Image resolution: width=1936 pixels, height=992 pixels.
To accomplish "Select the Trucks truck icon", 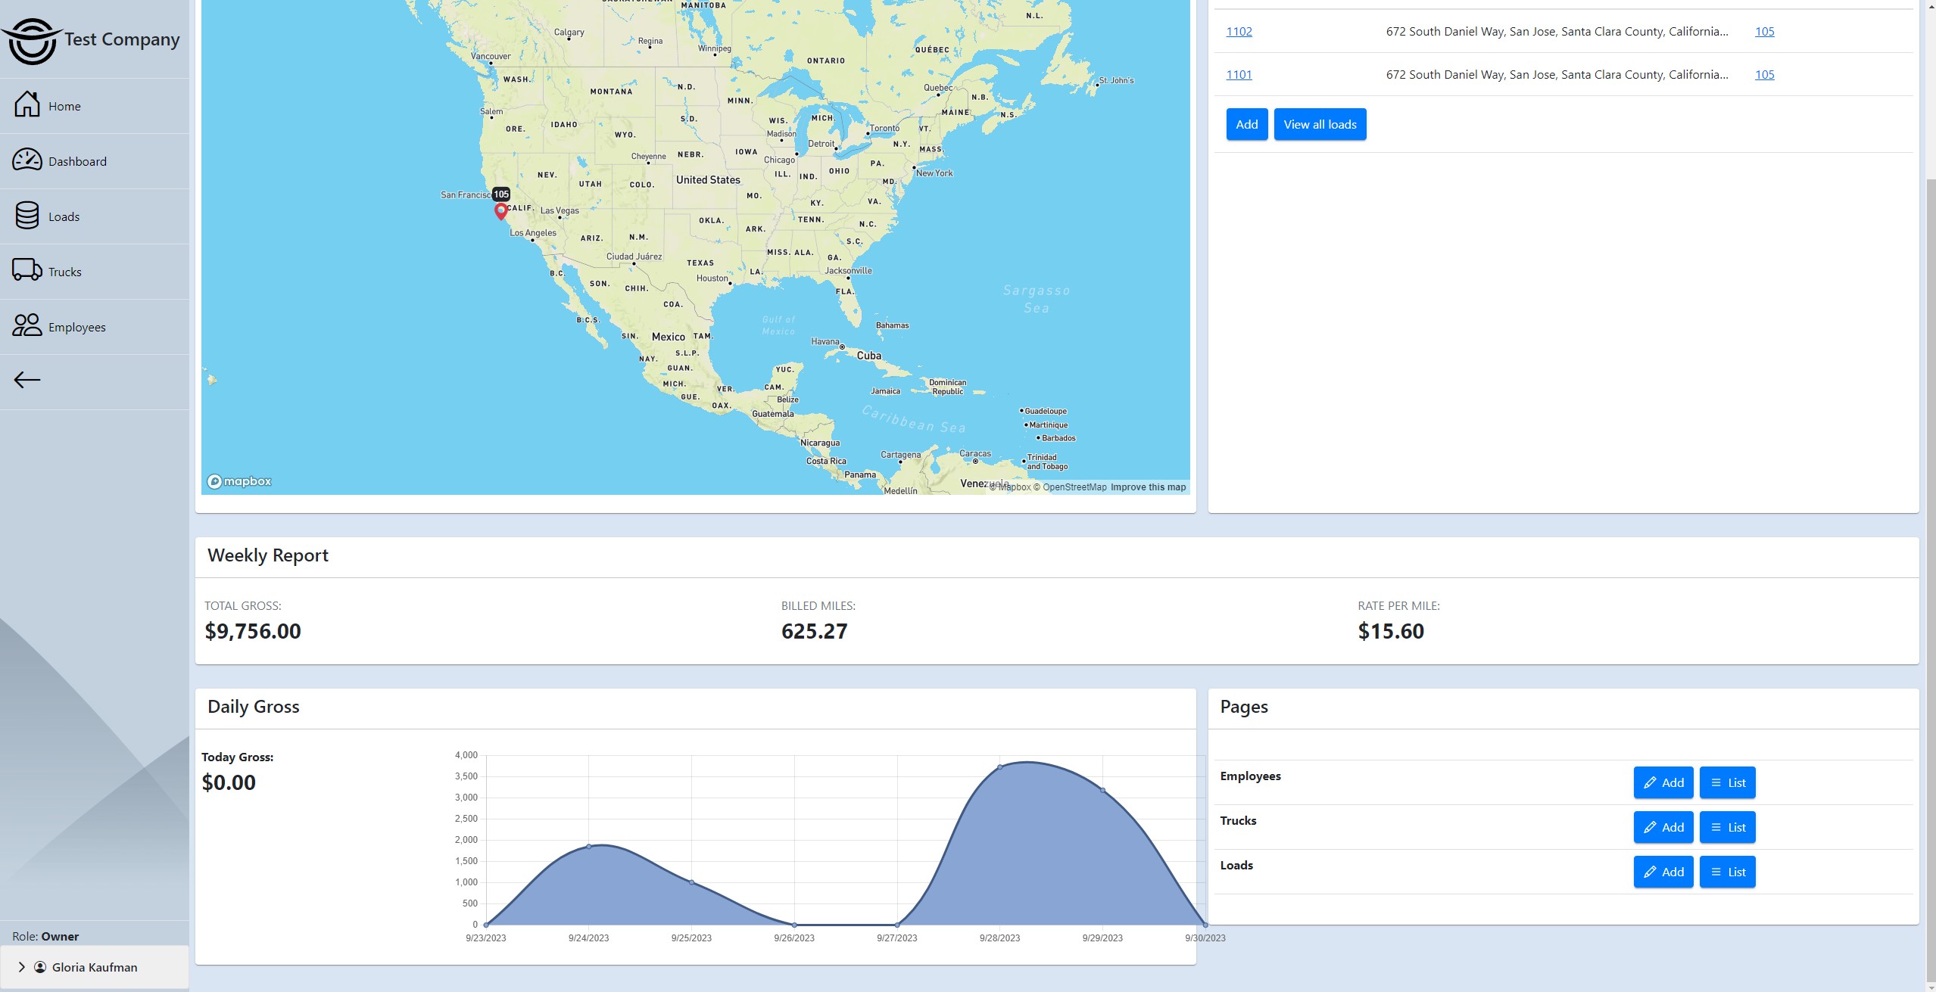I will tap(27, 270).
